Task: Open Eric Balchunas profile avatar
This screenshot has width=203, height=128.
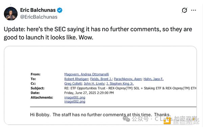Action: pos(11,14)
